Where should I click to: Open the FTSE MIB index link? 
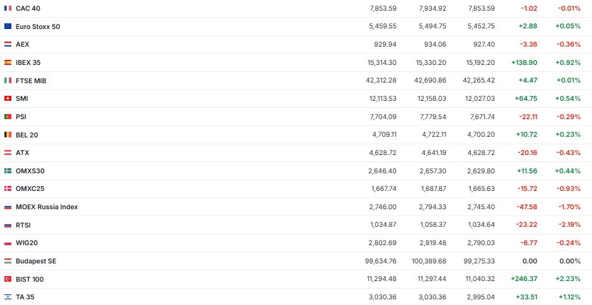(31, 81)
